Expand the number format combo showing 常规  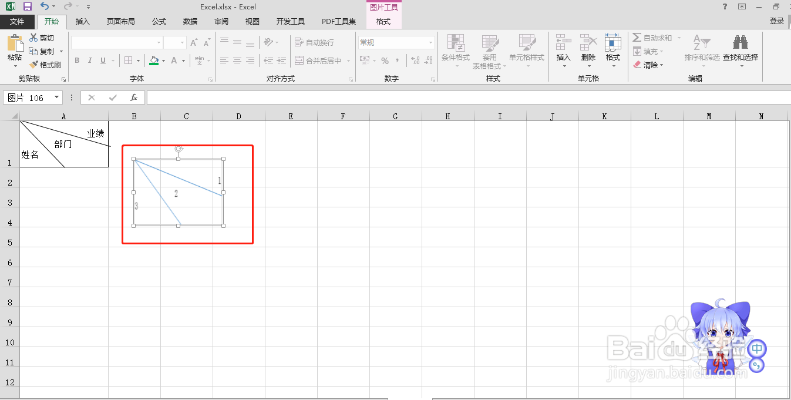coord(430,42)
